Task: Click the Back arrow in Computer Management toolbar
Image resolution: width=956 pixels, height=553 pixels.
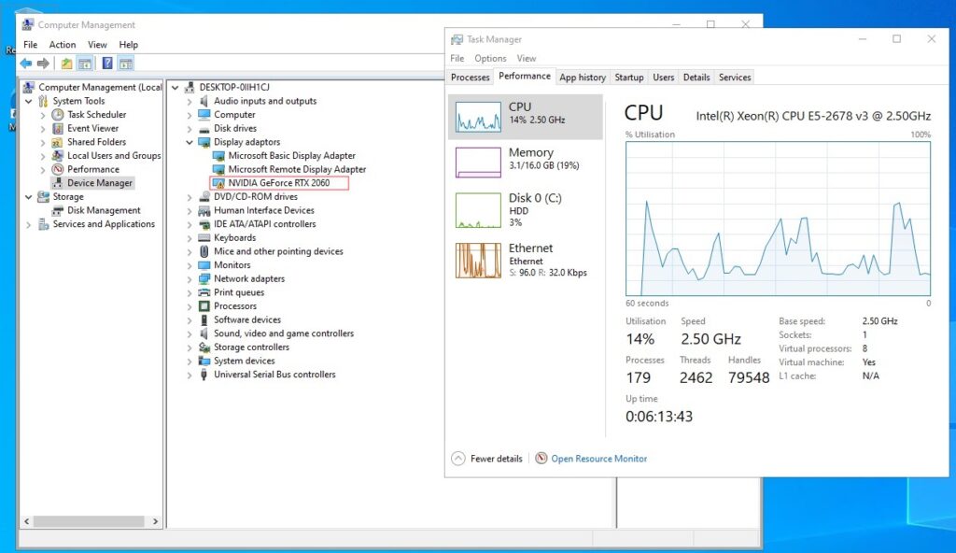Action: click(x=25, y=64)
